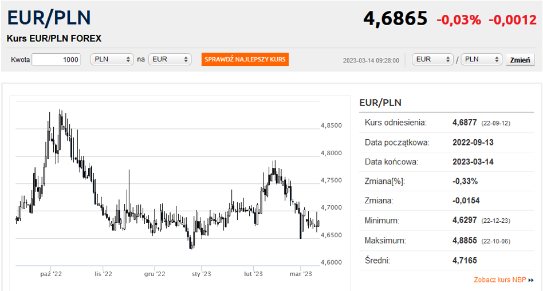Click the Data końcowa label
The height and width of the screenshot is (291, 543).
[391, 162]
